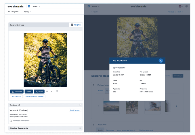This screenshot has width=195, height=135.
Task: Click the Explorer Rest asset title, right panel
Action: click(100, 76)
